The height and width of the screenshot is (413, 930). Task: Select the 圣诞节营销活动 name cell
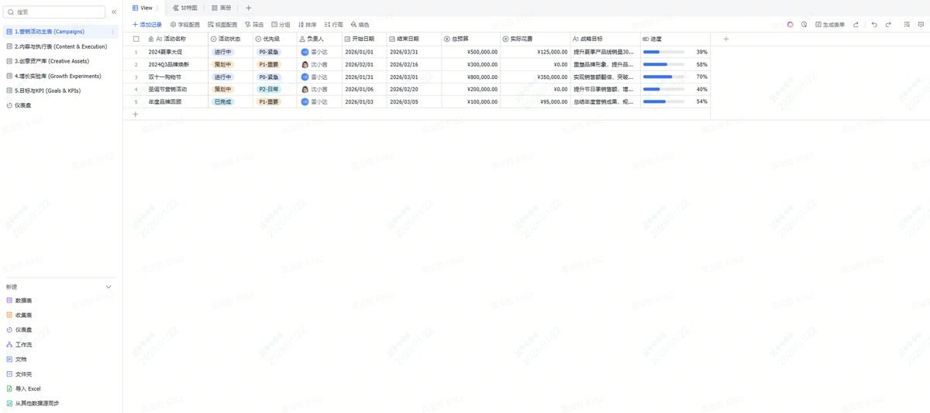tap(175, 89)
